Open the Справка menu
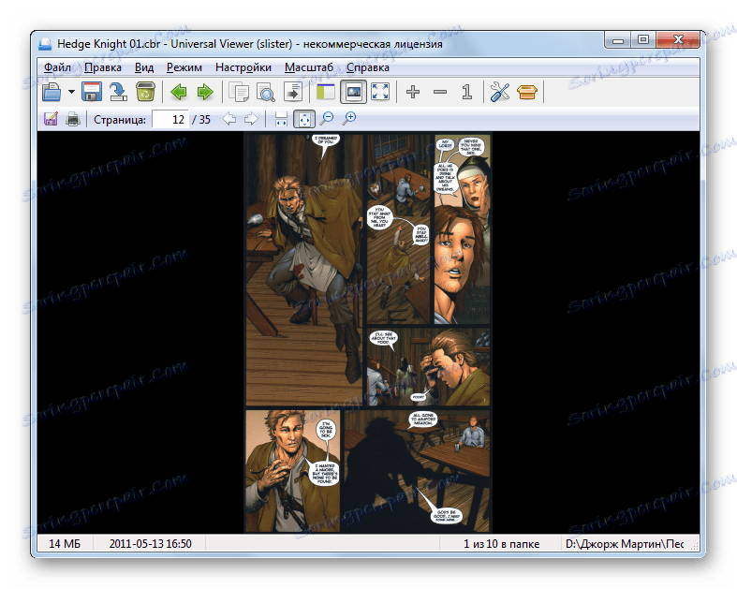Image resolution: width=737 pixels, height=589 pixels. point(367,67)
